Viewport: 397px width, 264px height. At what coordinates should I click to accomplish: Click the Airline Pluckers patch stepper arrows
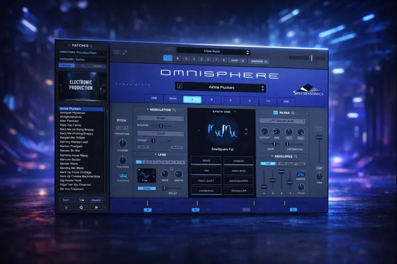tap(263, 88)
